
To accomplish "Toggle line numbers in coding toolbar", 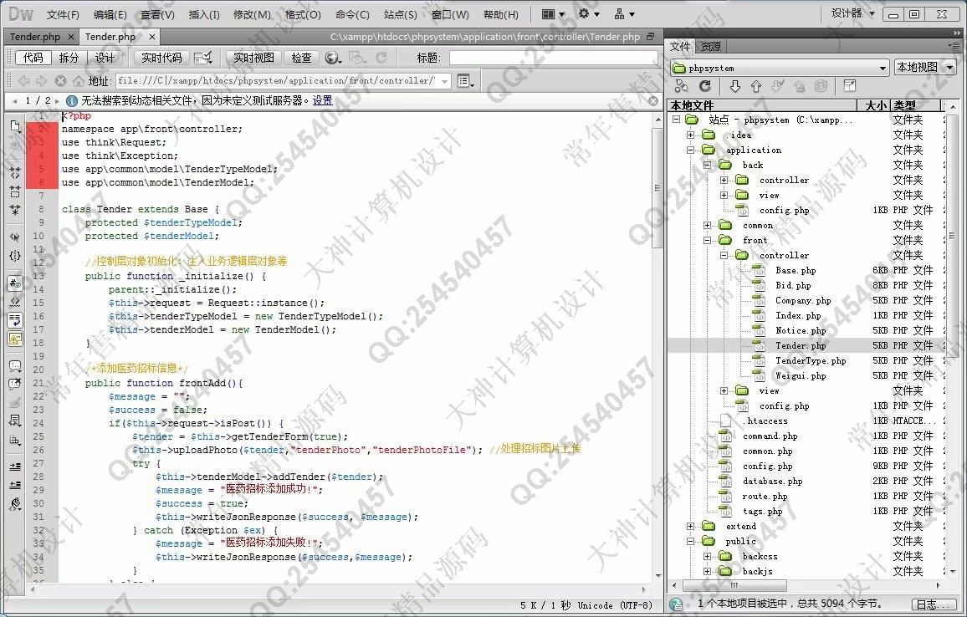I will [x=15, y=283].
